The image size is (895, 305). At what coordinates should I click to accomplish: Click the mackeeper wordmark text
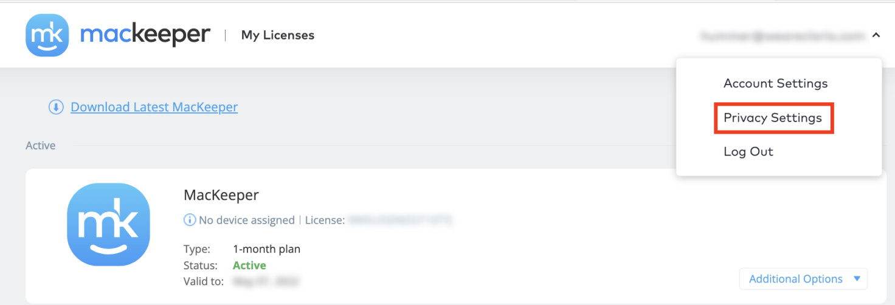[145, 35]
